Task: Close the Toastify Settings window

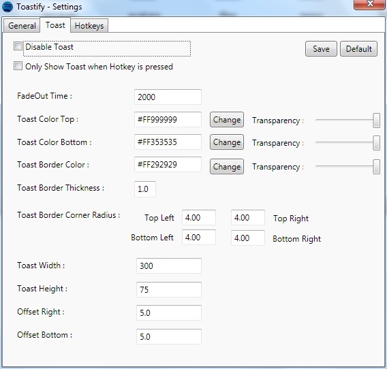Action: [x=370, y=4]
